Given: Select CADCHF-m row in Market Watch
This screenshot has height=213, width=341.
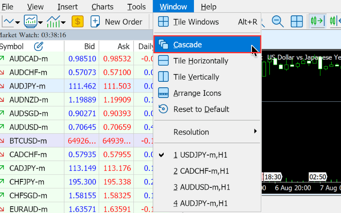Looking at the screenshot, I should click(76, 155).
